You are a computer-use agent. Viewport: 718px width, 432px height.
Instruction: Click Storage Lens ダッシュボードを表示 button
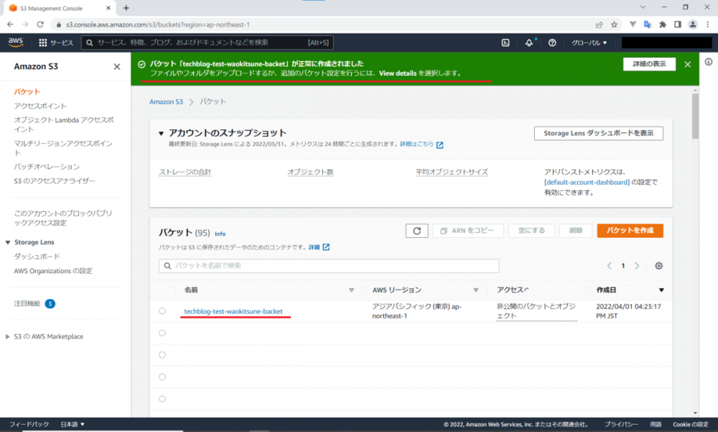(x=599, y=134)
